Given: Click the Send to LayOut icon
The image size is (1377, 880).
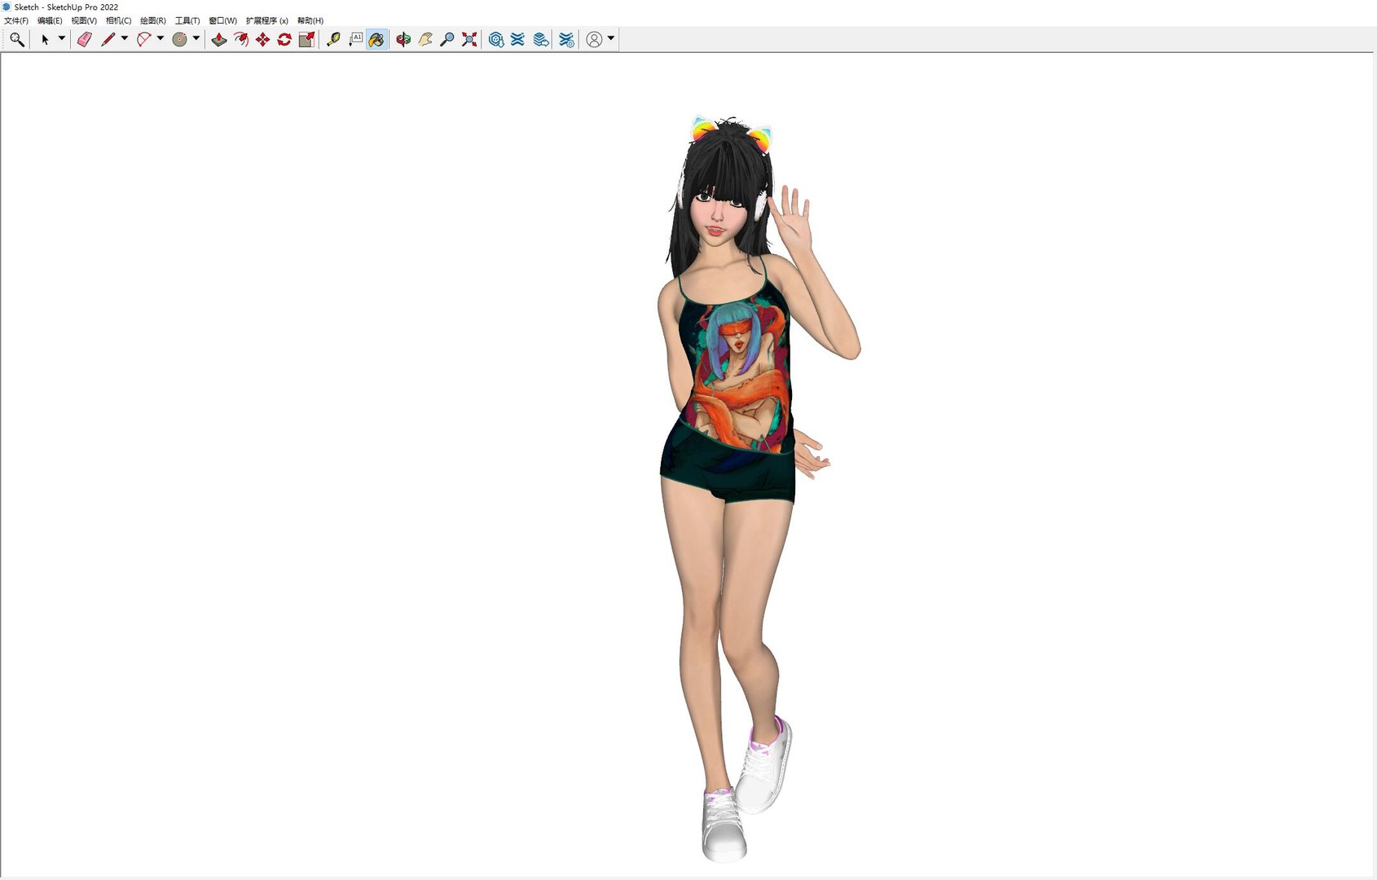Looking at the screenshot, I should coord(540,39).
